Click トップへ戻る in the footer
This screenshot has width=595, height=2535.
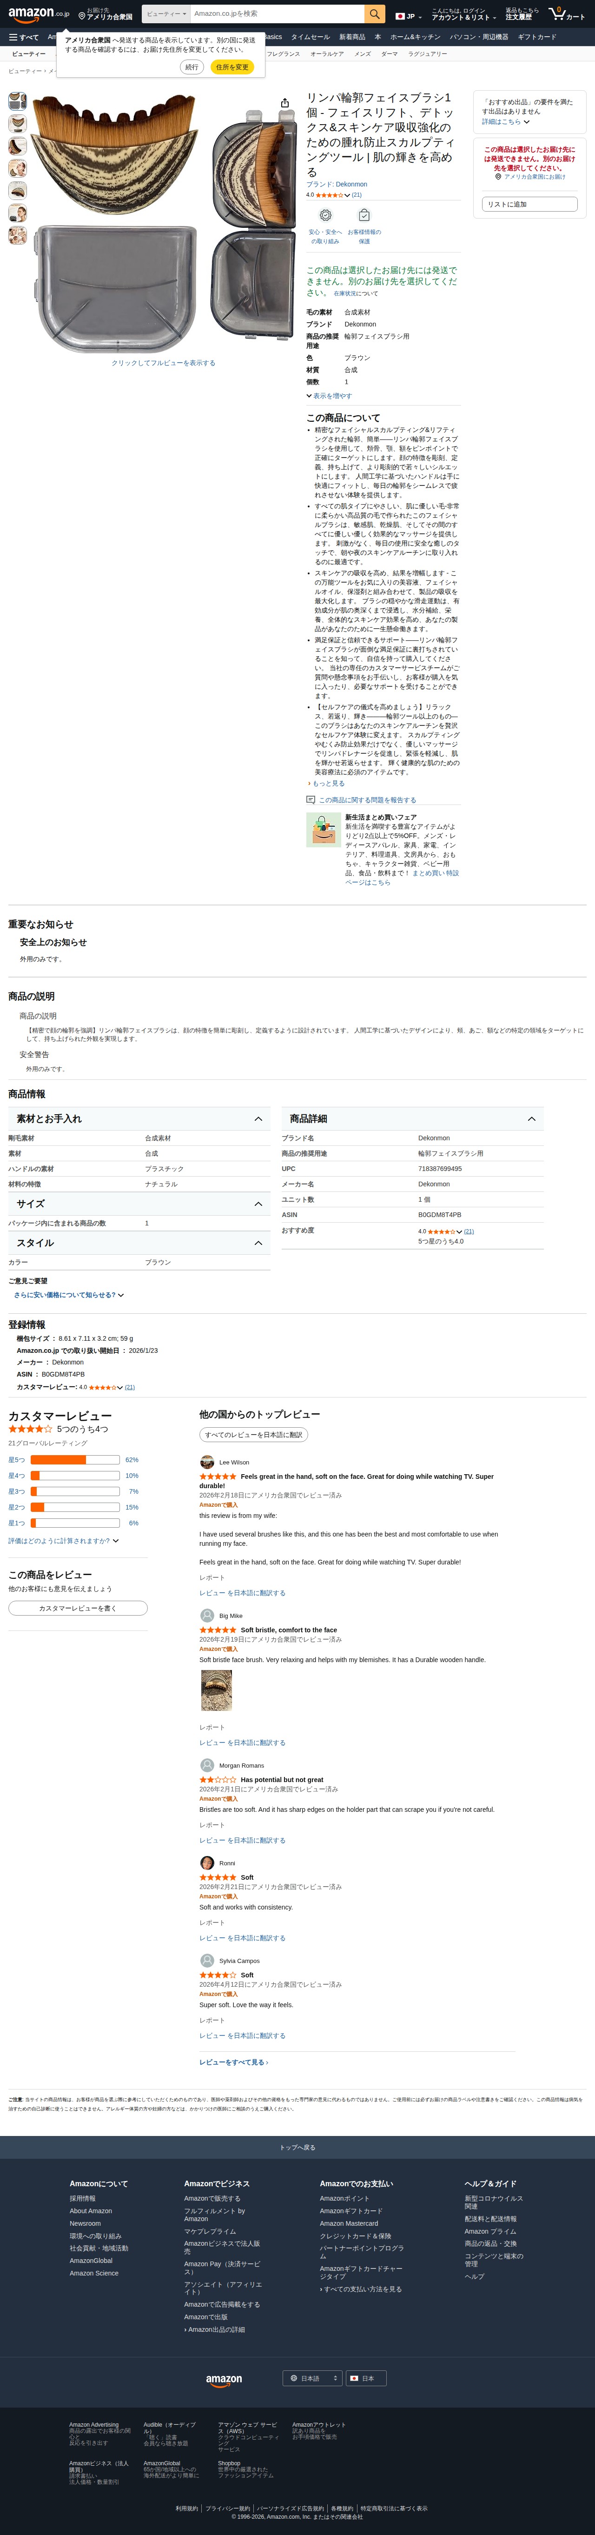tap(297, 2147)
